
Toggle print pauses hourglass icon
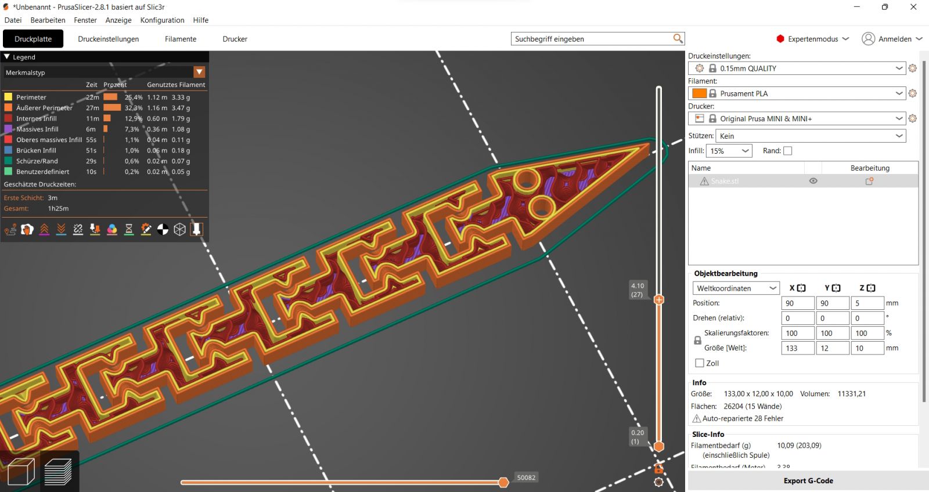coord(129,230)
